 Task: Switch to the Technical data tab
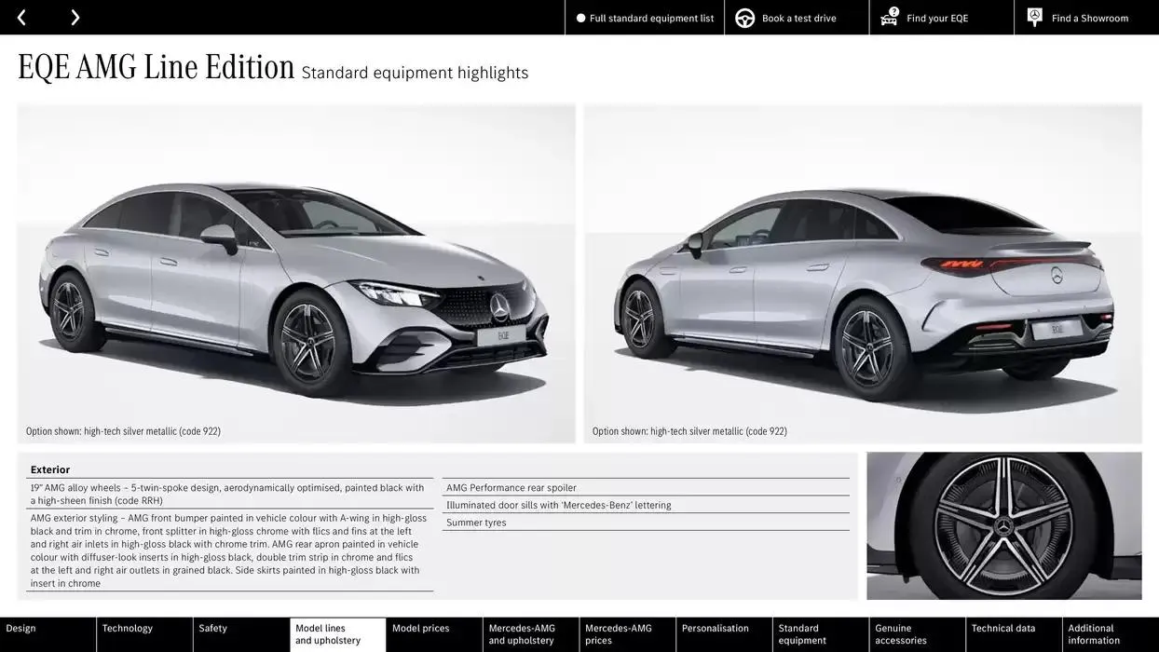[1014, 634]
